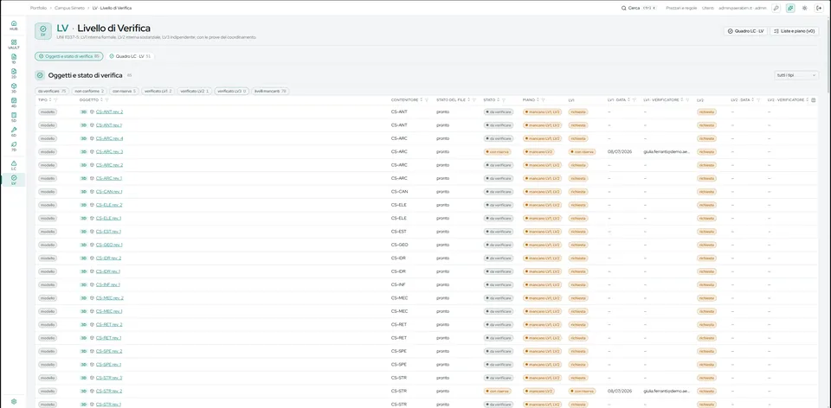831x408 pixels.
Task: Open the 2D section in sidebar
Action: (x=14, y=73)
